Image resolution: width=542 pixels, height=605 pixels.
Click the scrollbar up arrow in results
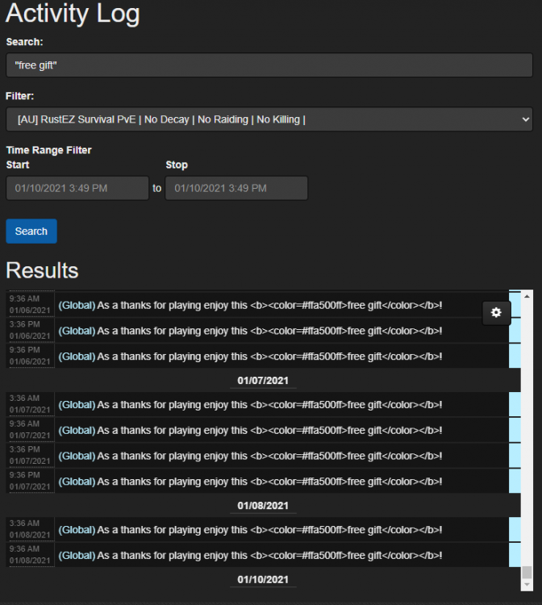click(527, 296)
